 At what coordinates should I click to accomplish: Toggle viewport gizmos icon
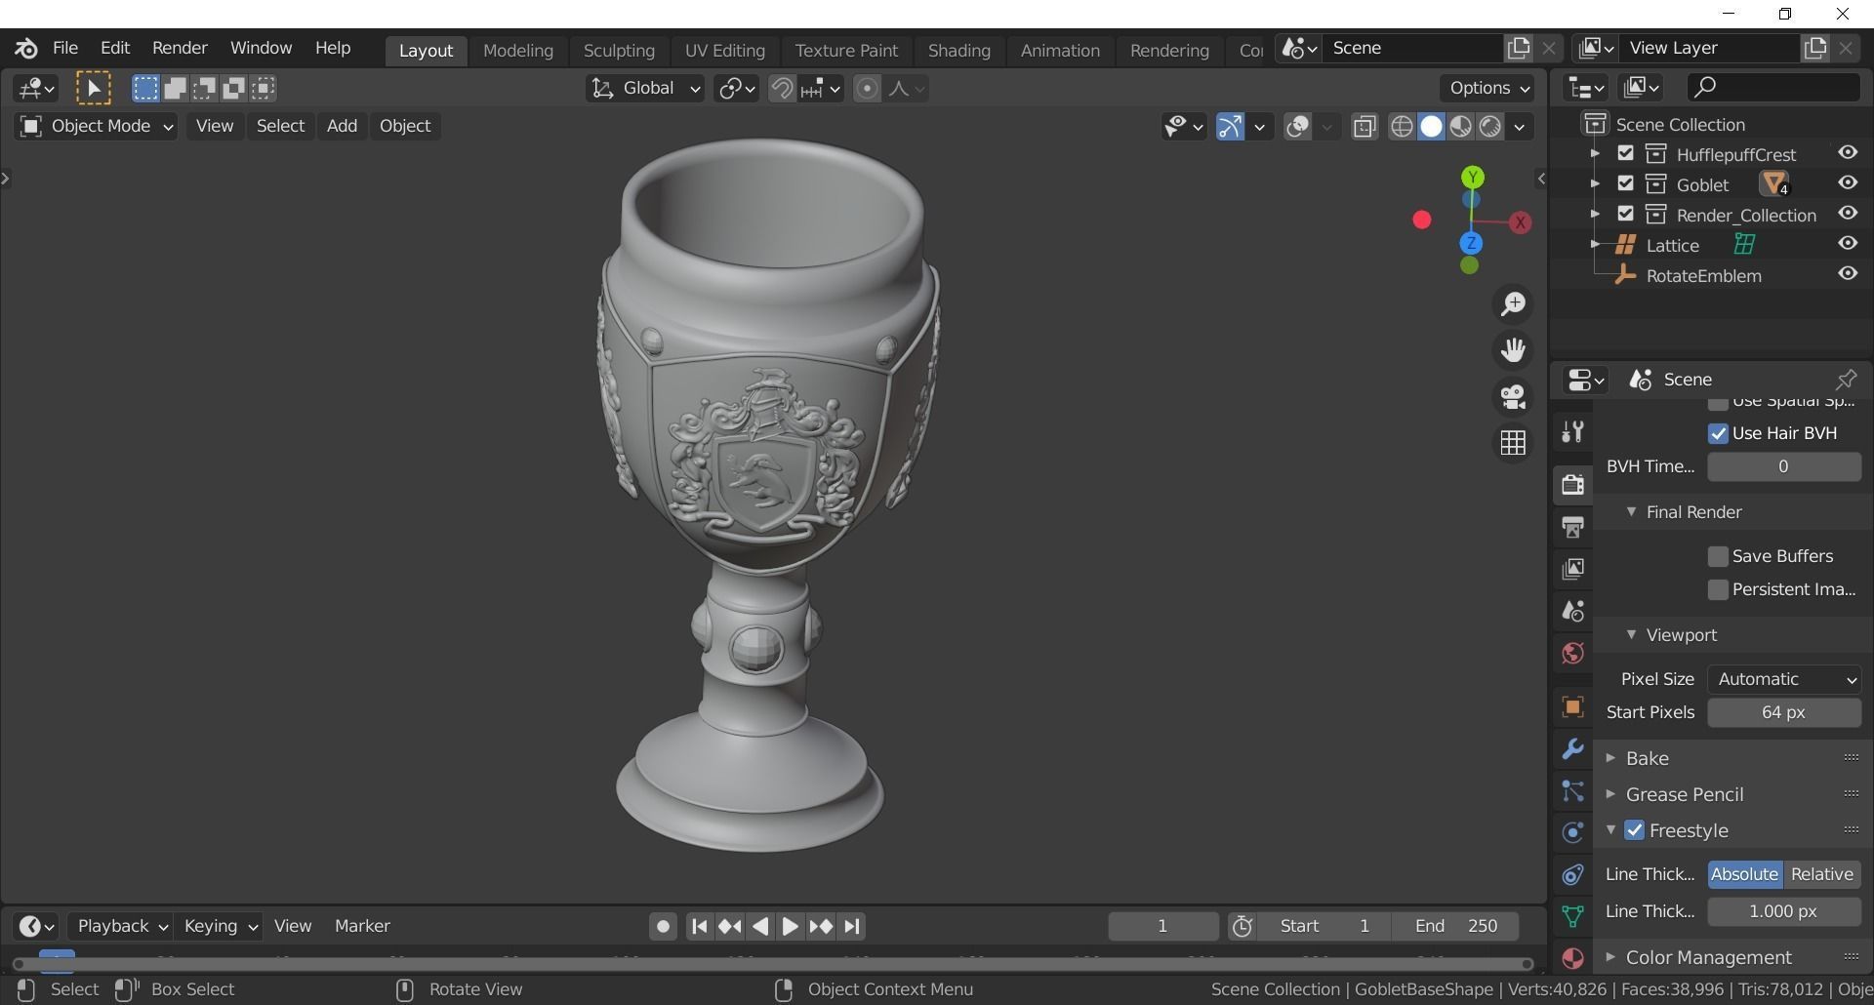click(1230, 127)
